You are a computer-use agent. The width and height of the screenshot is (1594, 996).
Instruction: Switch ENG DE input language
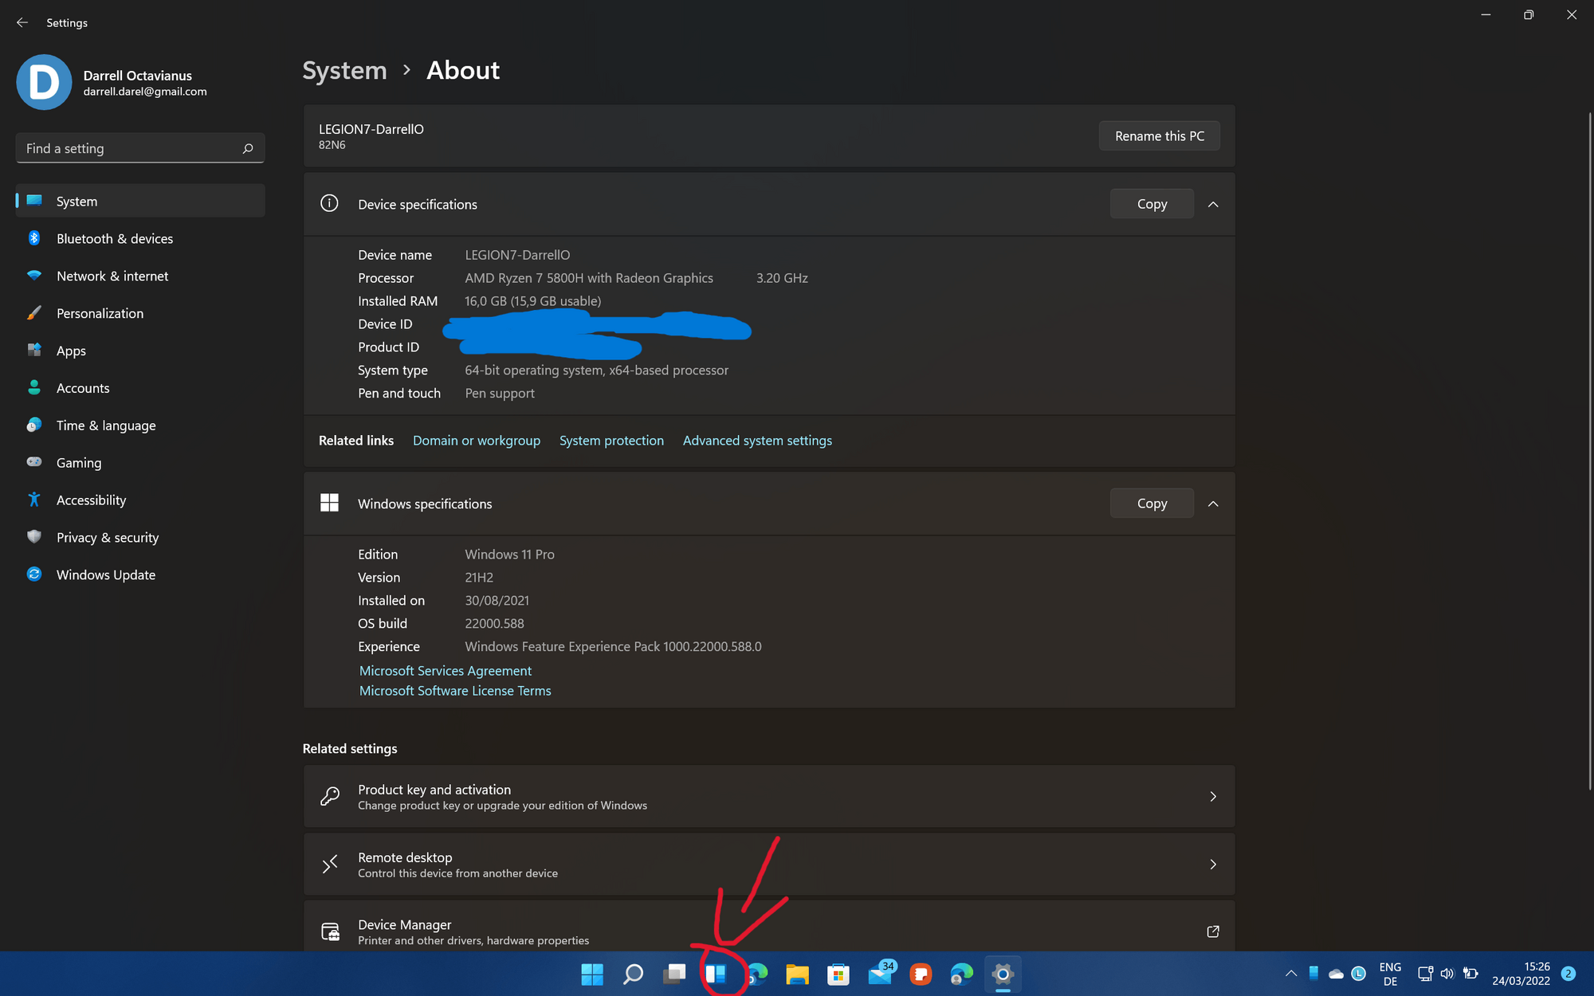1390,974
